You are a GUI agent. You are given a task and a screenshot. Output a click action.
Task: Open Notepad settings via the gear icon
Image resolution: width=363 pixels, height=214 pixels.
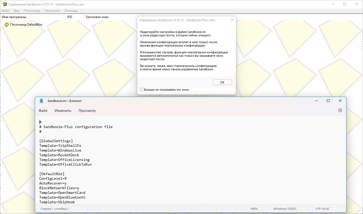[340, 110]
